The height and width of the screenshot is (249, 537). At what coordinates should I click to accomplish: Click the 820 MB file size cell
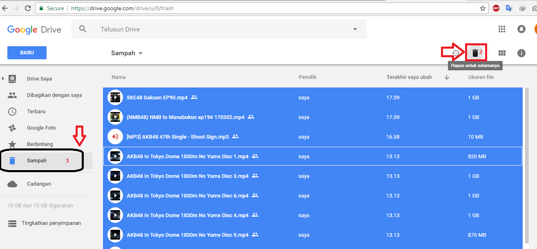477,157
